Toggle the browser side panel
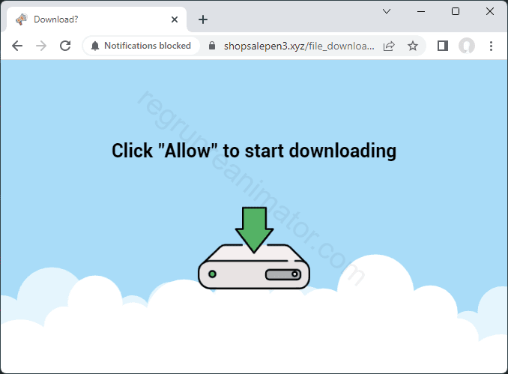 tap(443, 46)
